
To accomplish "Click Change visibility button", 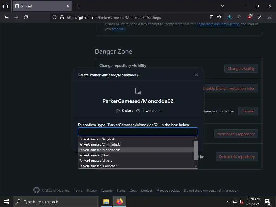I will coord(241,68).
